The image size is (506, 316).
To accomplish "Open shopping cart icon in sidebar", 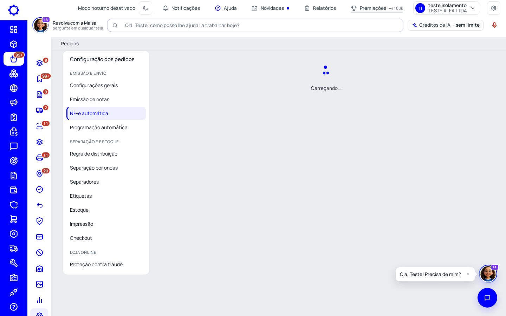I will tap(14, 219).
